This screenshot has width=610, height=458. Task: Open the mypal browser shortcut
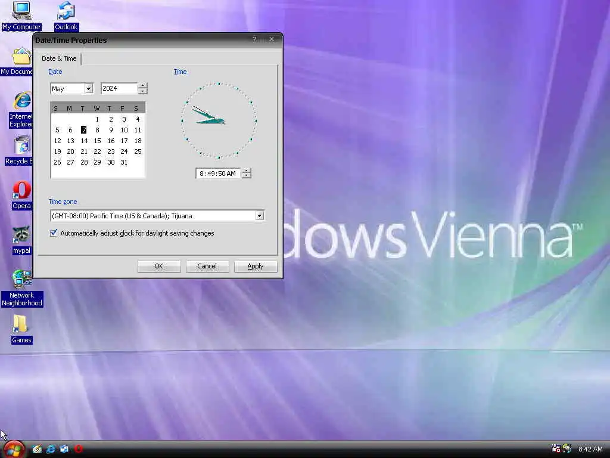[x=21, y=240]
